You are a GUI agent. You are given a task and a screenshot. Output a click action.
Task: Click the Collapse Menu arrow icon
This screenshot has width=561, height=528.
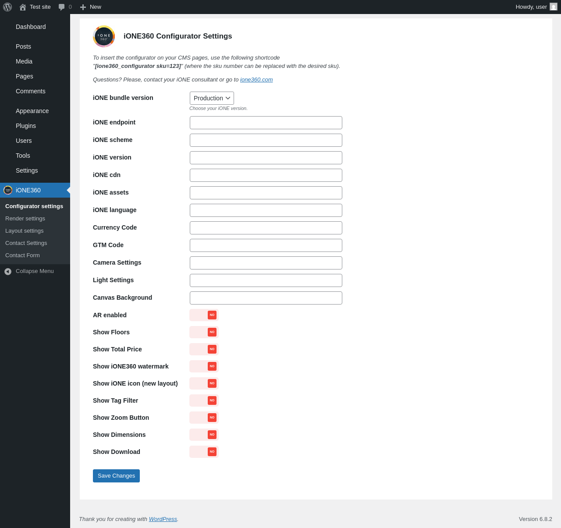[8, 272]
